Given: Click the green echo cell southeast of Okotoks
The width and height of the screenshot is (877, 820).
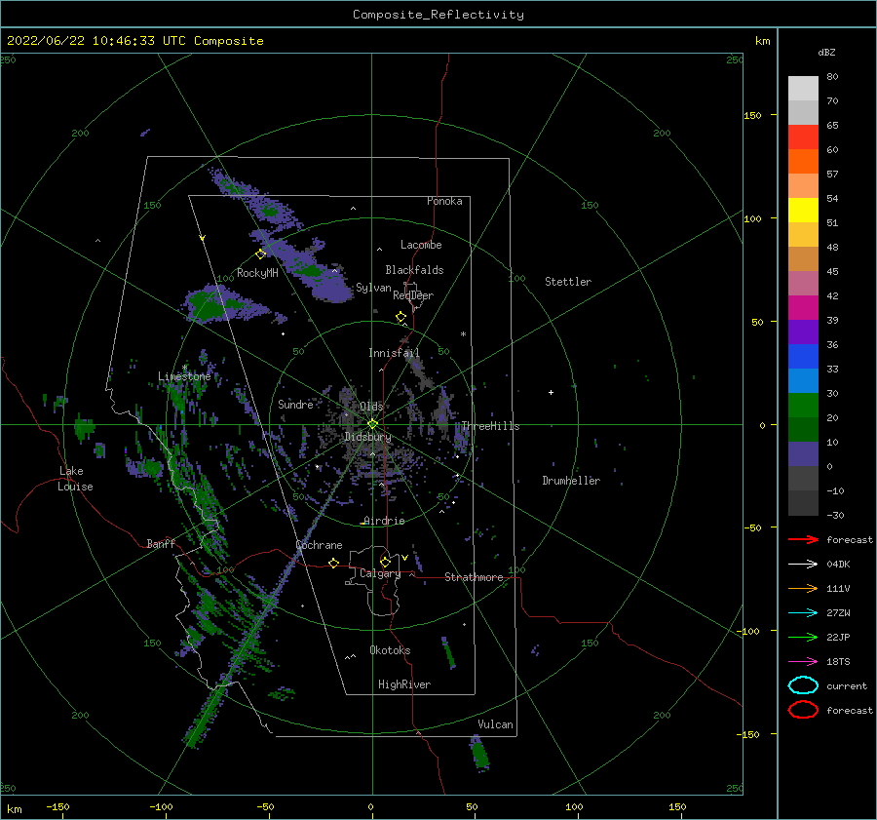Looking at the screenshot, I should pyautogui.click(x=448, y=652).
